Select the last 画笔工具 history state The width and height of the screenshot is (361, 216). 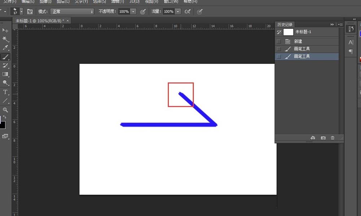point(310,56)
